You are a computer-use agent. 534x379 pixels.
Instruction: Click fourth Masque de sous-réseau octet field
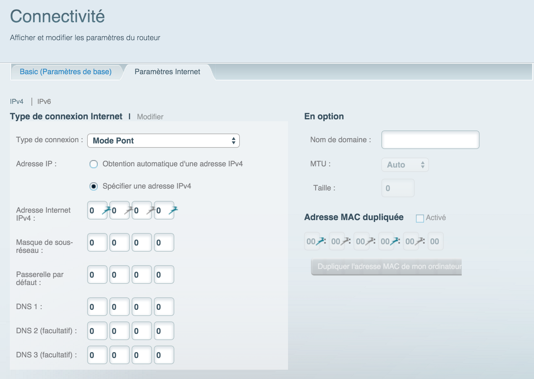point(164,243)
